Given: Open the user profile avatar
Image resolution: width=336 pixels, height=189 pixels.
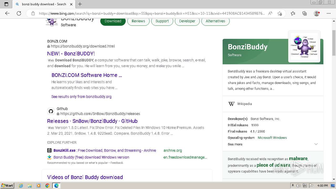Looking at the screenshot, I should (x=317, y=13).
